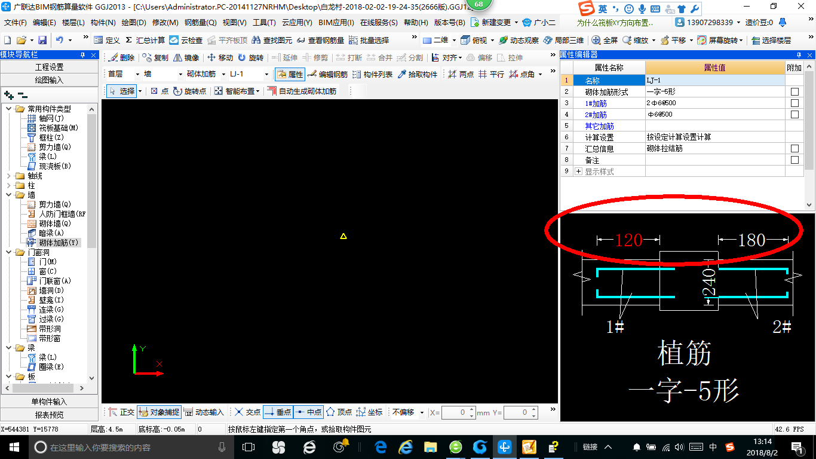Select the 复制 copy tool

(x=155, y=58)
